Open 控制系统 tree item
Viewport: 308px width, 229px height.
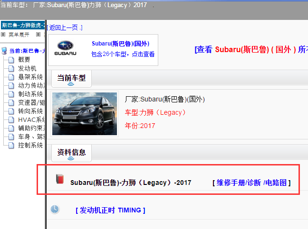[30, 145]
